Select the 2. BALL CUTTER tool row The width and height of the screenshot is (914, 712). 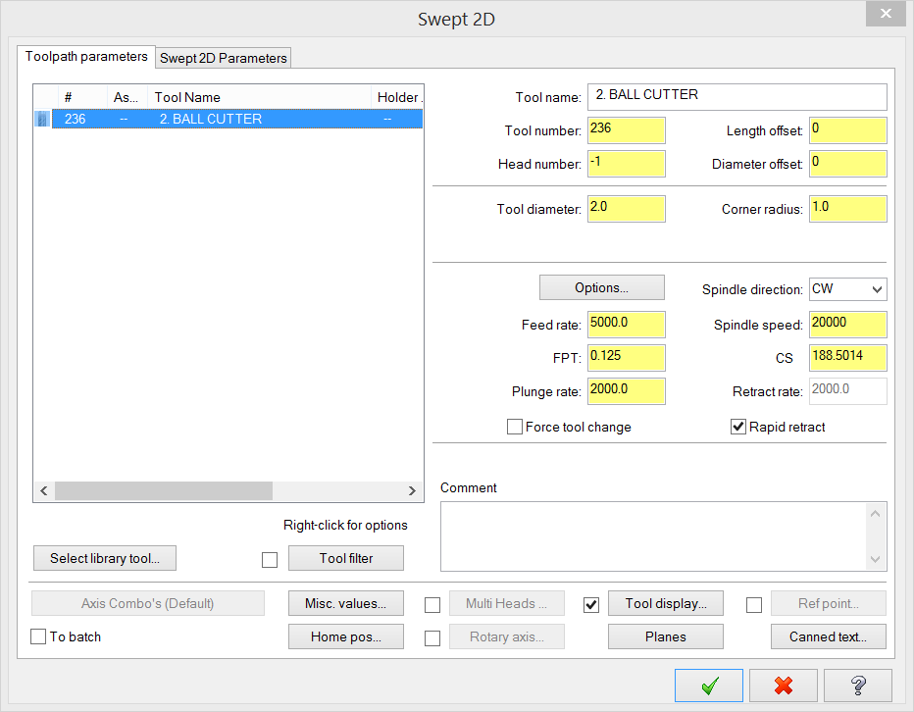(237, 119)
